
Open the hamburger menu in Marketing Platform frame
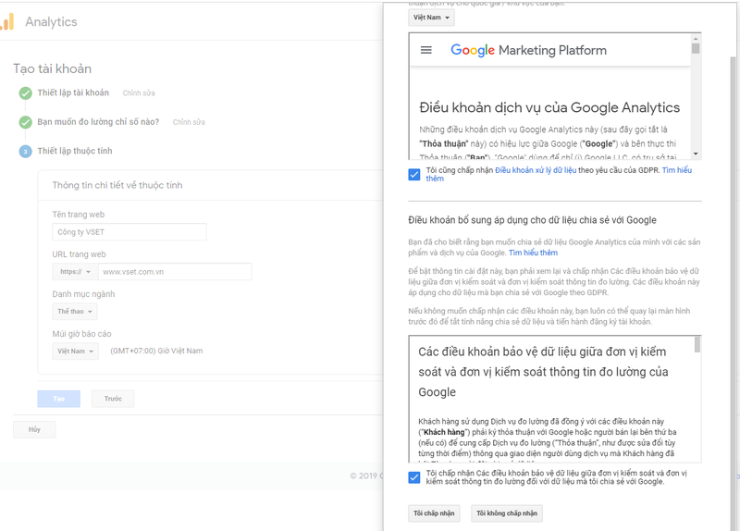pos(425,50)
